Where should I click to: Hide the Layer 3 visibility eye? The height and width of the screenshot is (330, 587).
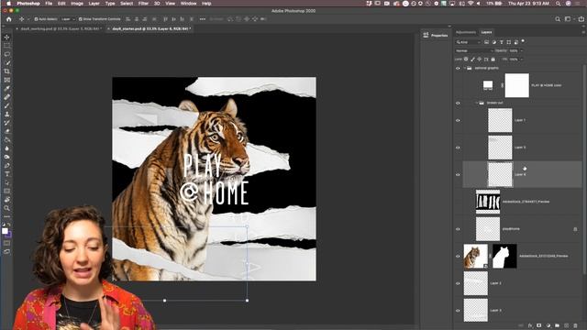pyautogui.click(x=458, y=311)
